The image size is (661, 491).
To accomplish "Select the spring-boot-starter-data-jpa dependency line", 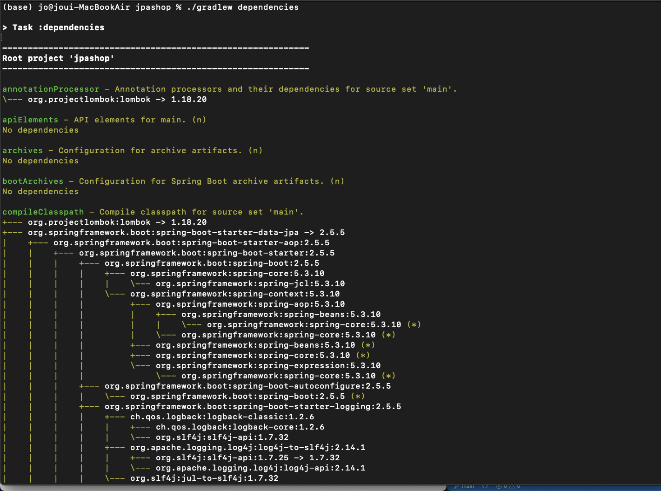I will click(x=186, y=232).
